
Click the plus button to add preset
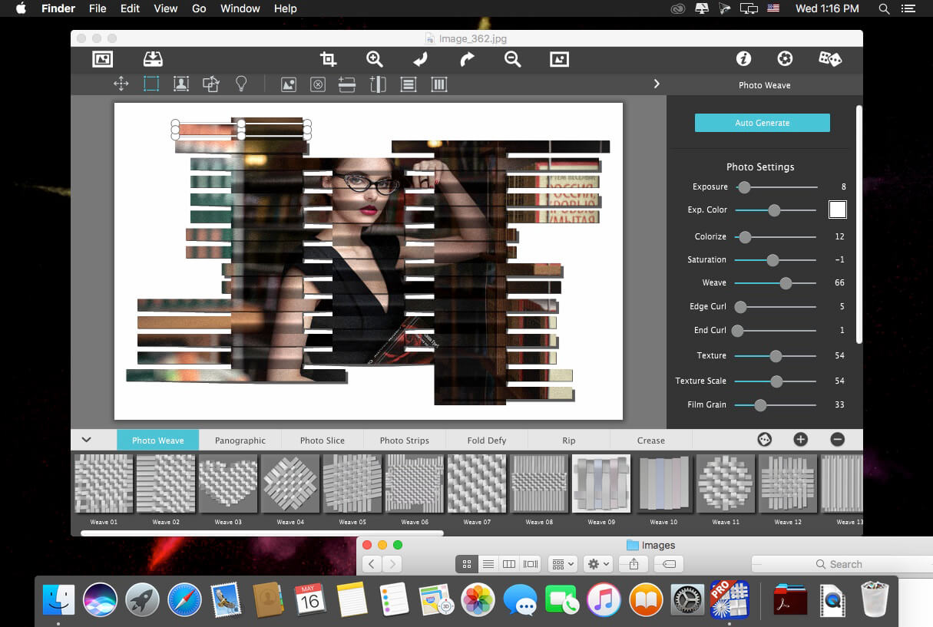tap(800, 439)
